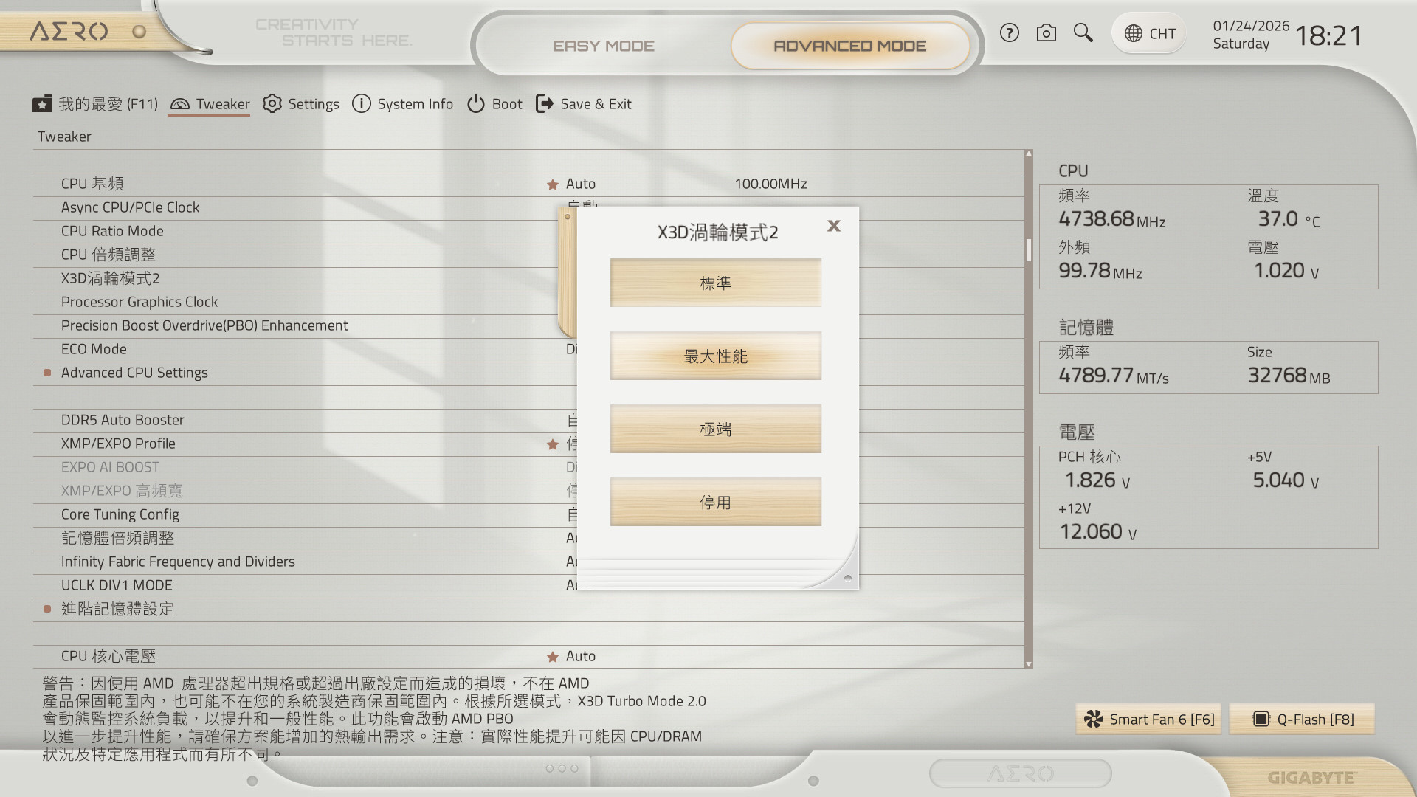
Task: Click the settings list scrollbar thumb
Action: tap(1028, 249)
